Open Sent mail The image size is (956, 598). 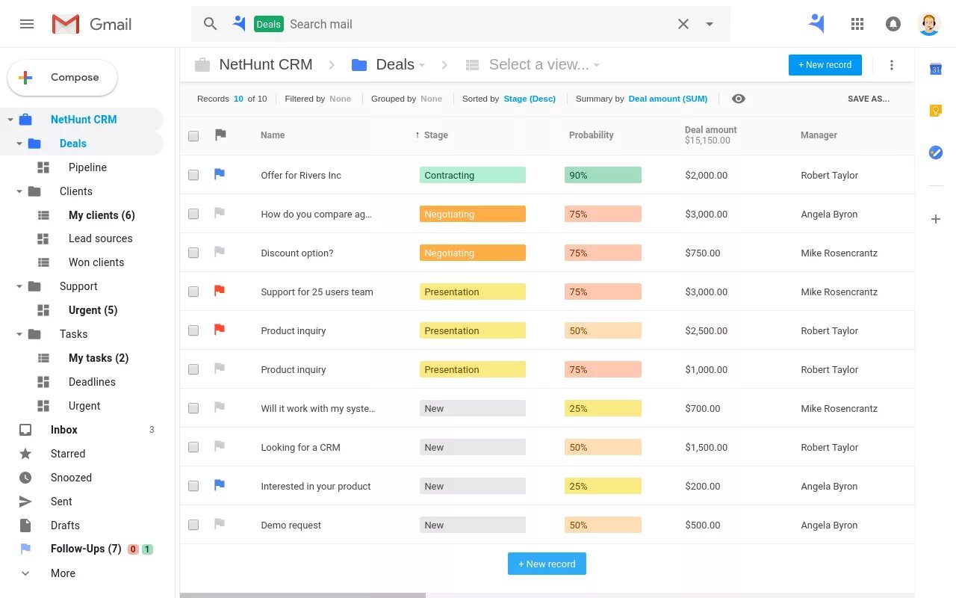[x=61, y=502]
